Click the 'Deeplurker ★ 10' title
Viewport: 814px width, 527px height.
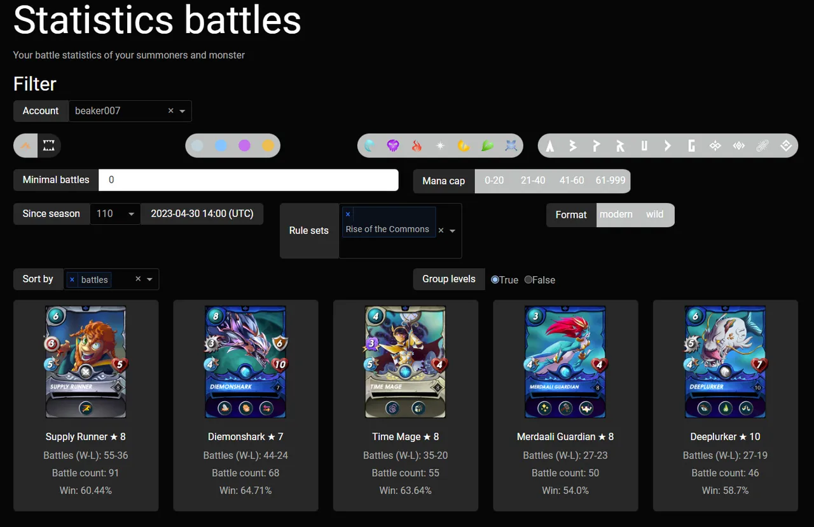pyautogui.click(x=726, y=437)
